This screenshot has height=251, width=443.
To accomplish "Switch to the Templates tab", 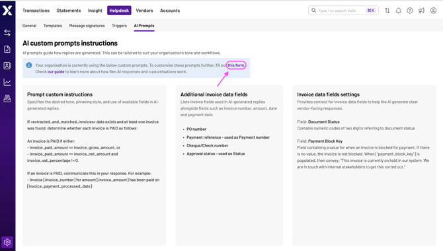I will tap(52, 26).
